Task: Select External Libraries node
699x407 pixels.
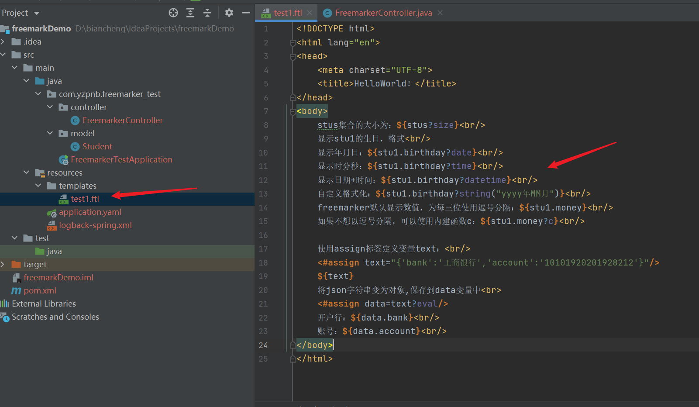Action: [44, 304]
